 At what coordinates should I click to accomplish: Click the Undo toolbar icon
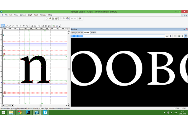tap(71, 18)
